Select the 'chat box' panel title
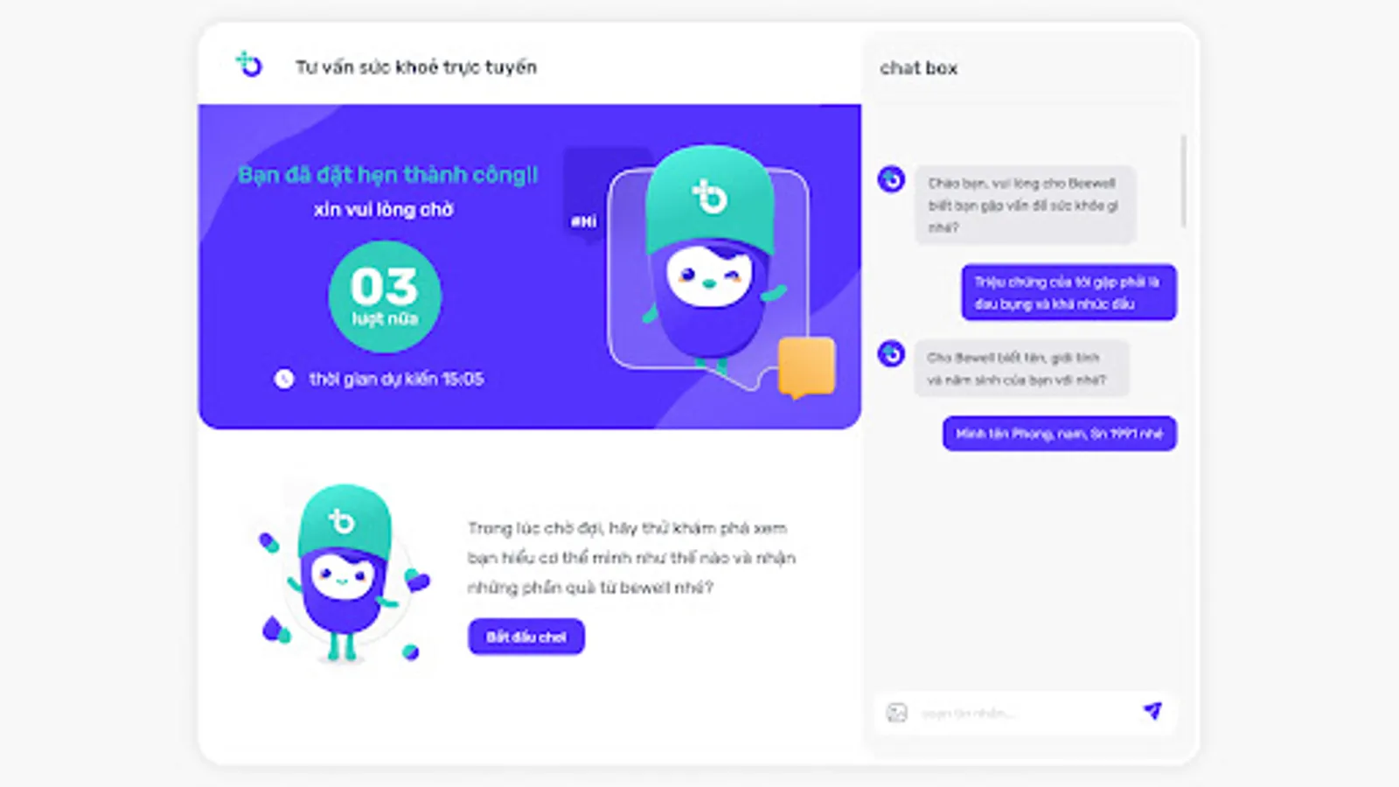This screenshot has width=1399, height=787. (919, 68)
